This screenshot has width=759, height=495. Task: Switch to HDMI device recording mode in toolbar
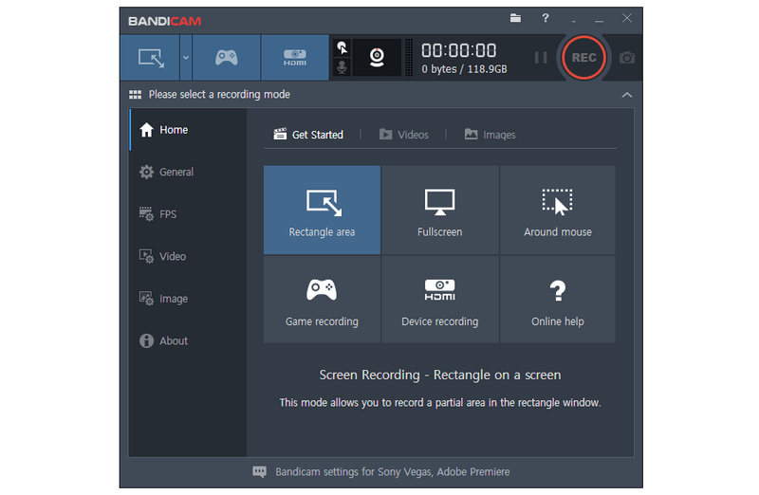click(295, 58)
